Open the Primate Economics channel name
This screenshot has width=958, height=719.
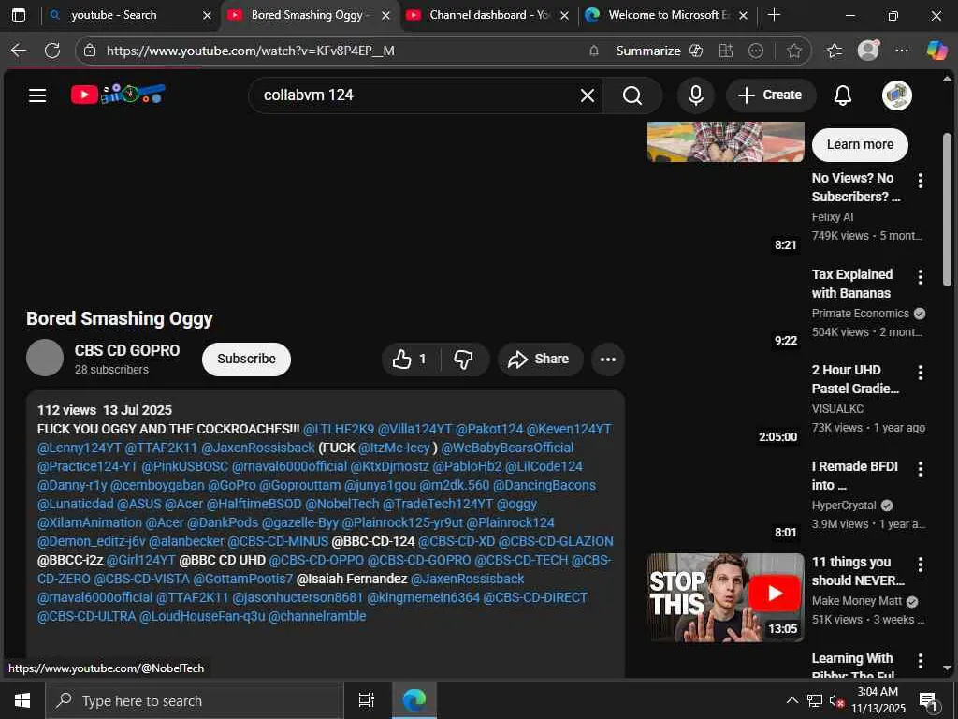861,314
